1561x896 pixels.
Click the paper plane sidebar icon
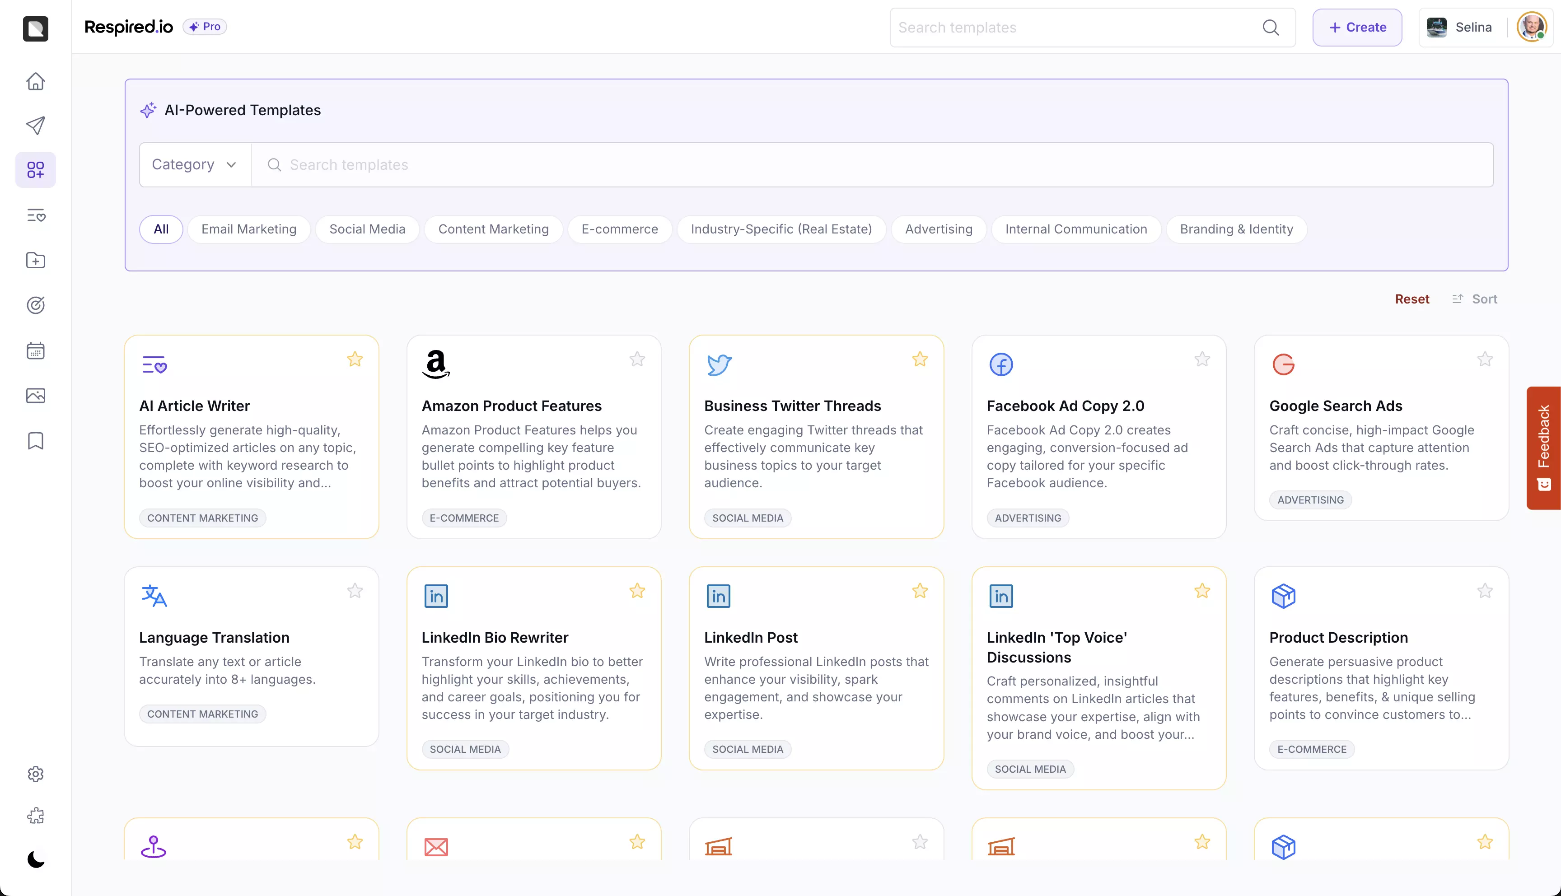[x=36, y=126]
